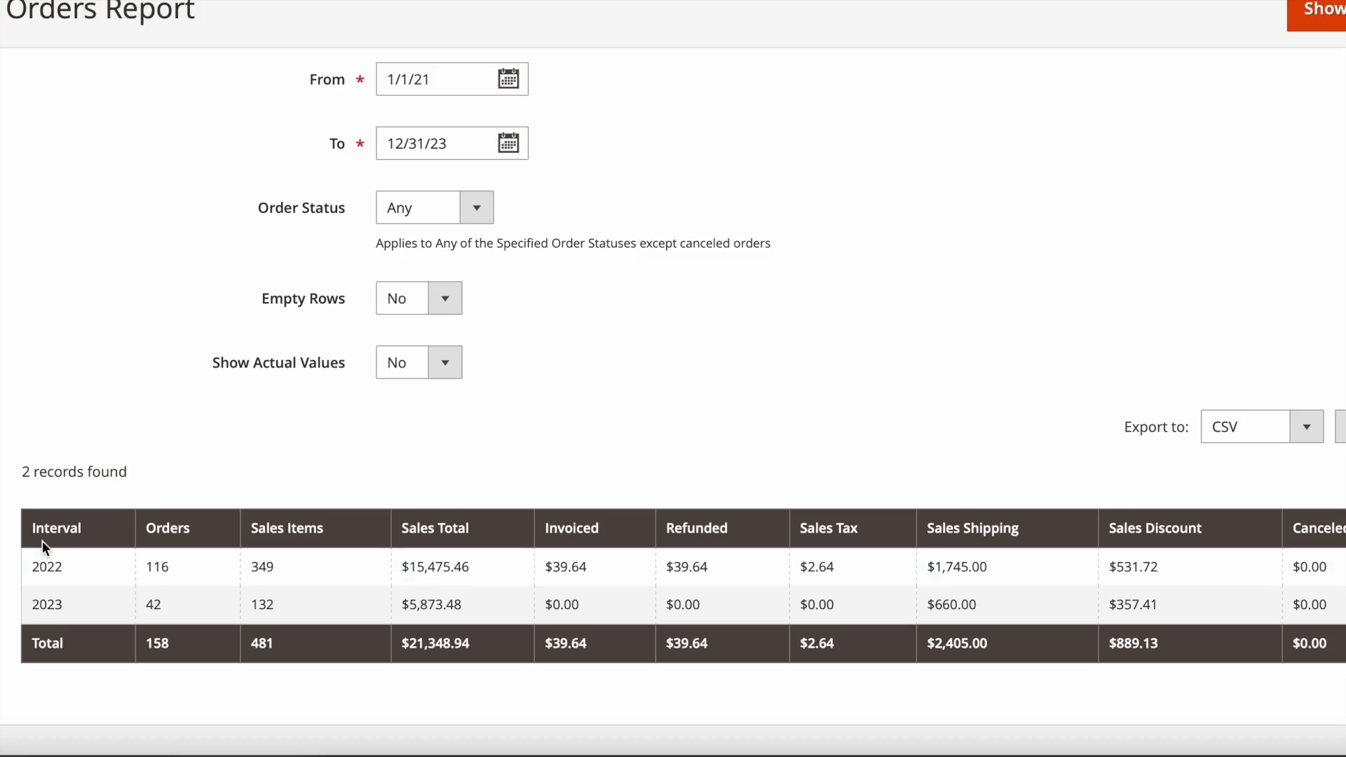Expand the Empty Rows dropdown
This screenshot has height=757, width=1346.
point(444,299)
